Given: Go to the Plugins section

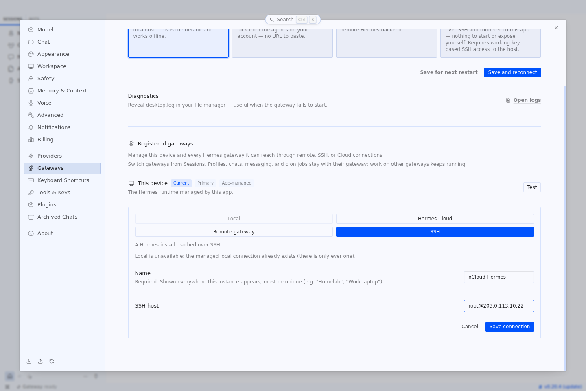Looking at the screenshot, I should pos(62,205).
